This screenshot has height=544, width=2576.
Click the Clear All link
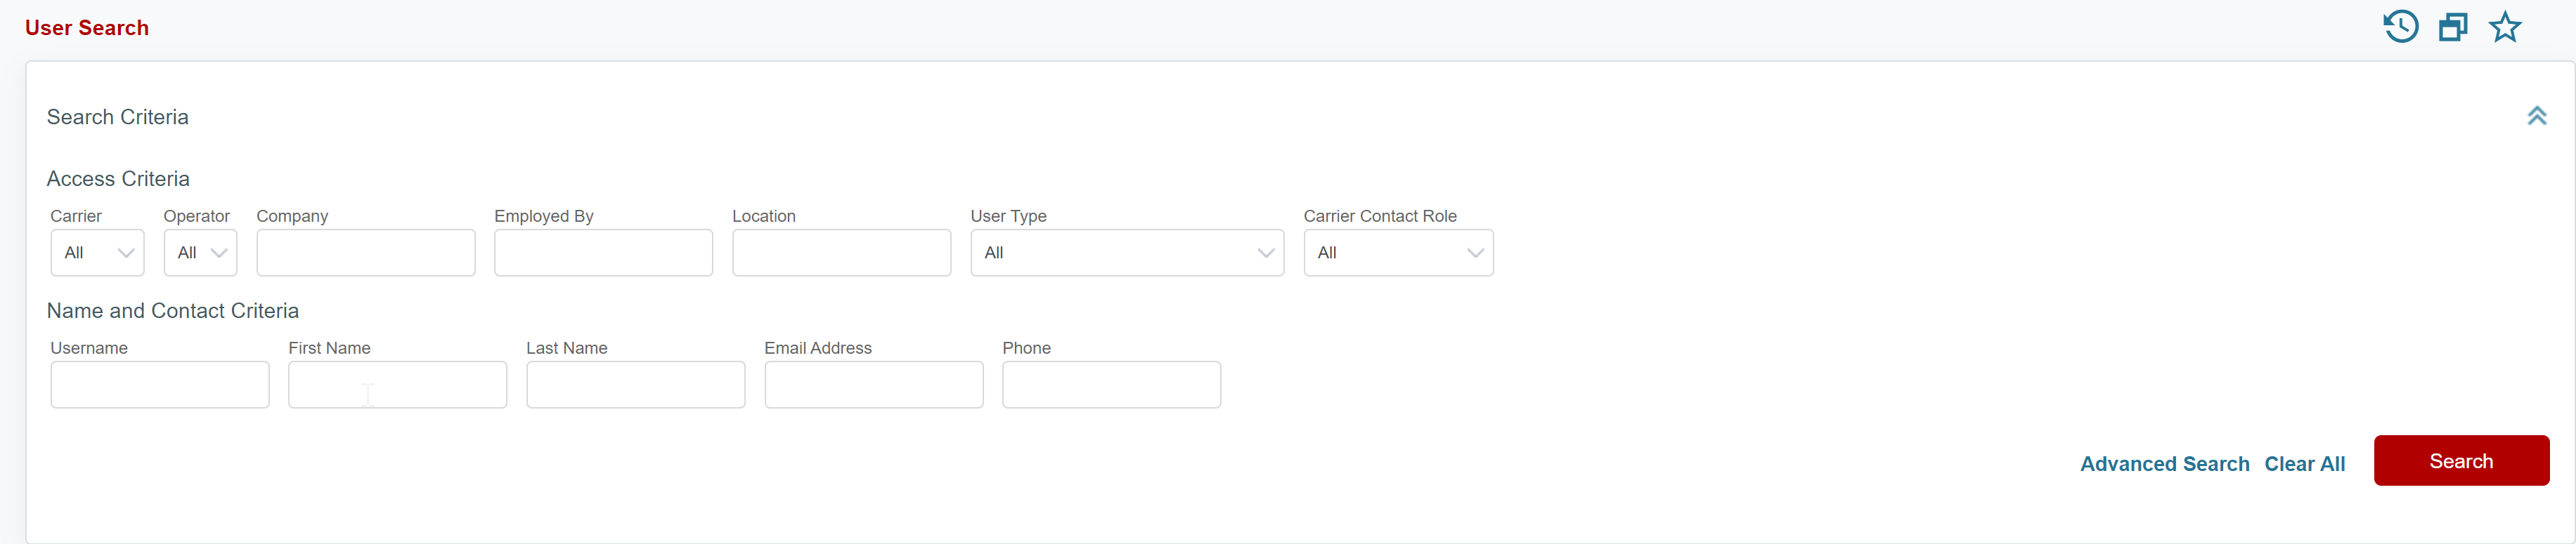(x=2305, y=463)
